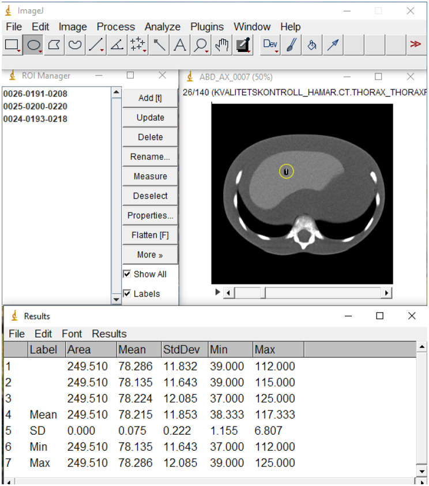Click the stack play animation button
This screenshot has width=429, height=486.
point(217,292)
